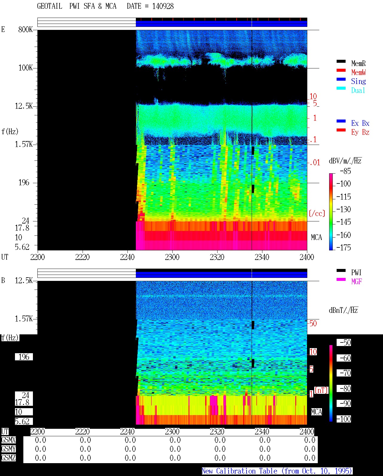
Task: Click the black MemR legend swatch
Action: (341, 61)
